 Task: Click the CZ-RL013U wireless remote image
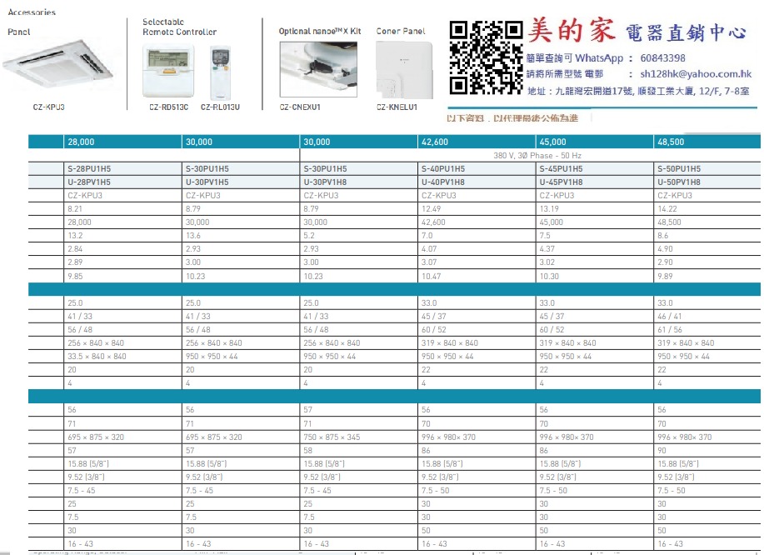pyautogui.click(x=220, y=72)
